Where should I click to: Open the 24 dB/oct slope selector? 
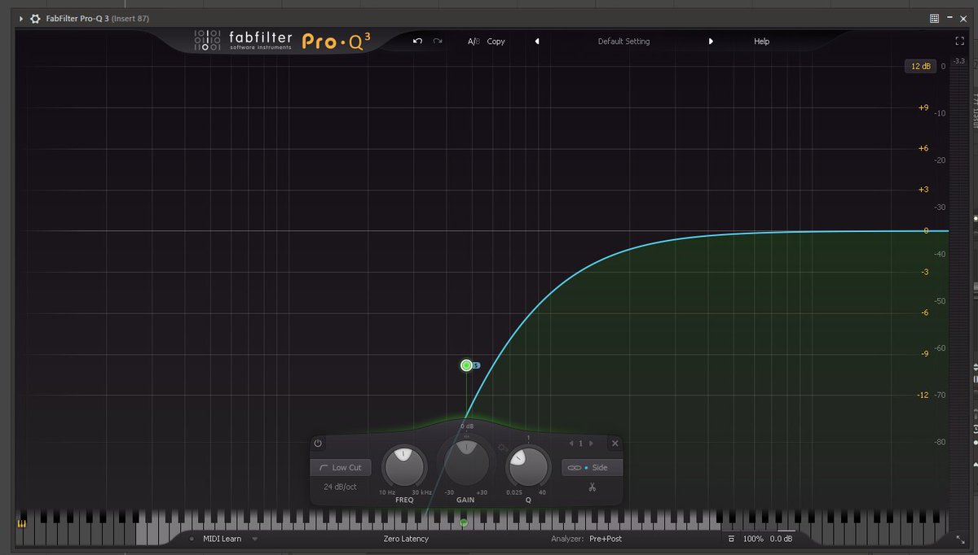(340, 487)
